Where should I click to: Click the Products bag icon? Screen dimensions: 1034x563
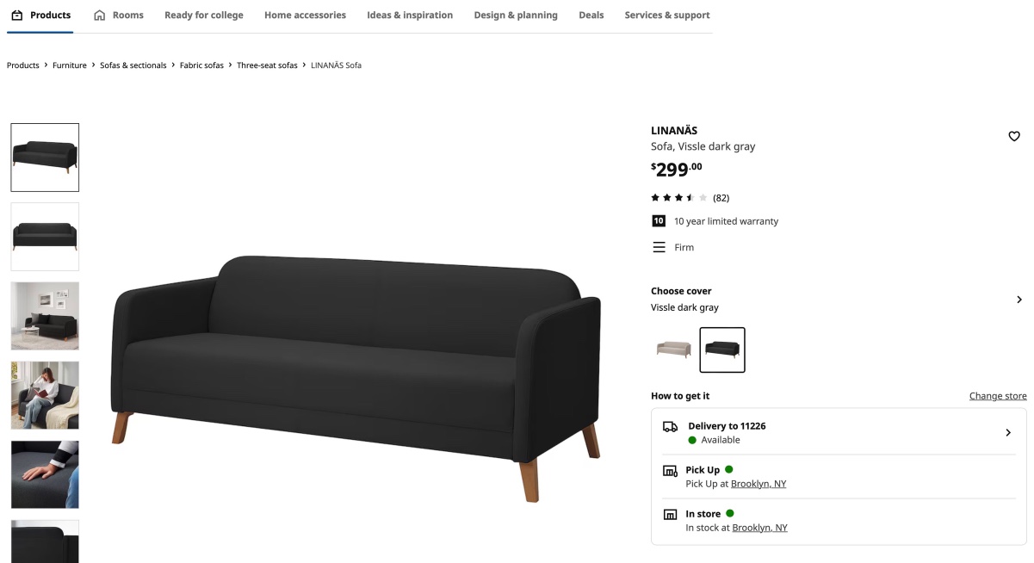point(16,15)
